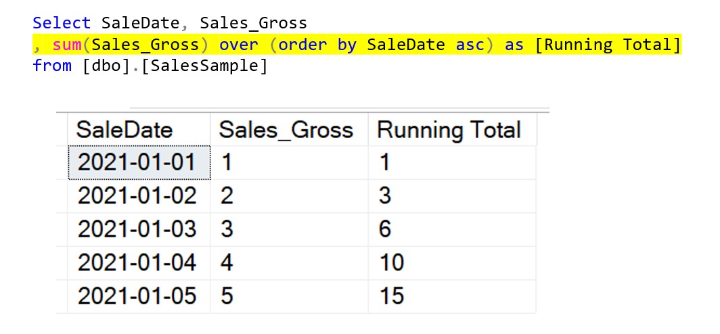Click the from keyword in the query
Screen dimensions: 720x334
coord(52,67)
